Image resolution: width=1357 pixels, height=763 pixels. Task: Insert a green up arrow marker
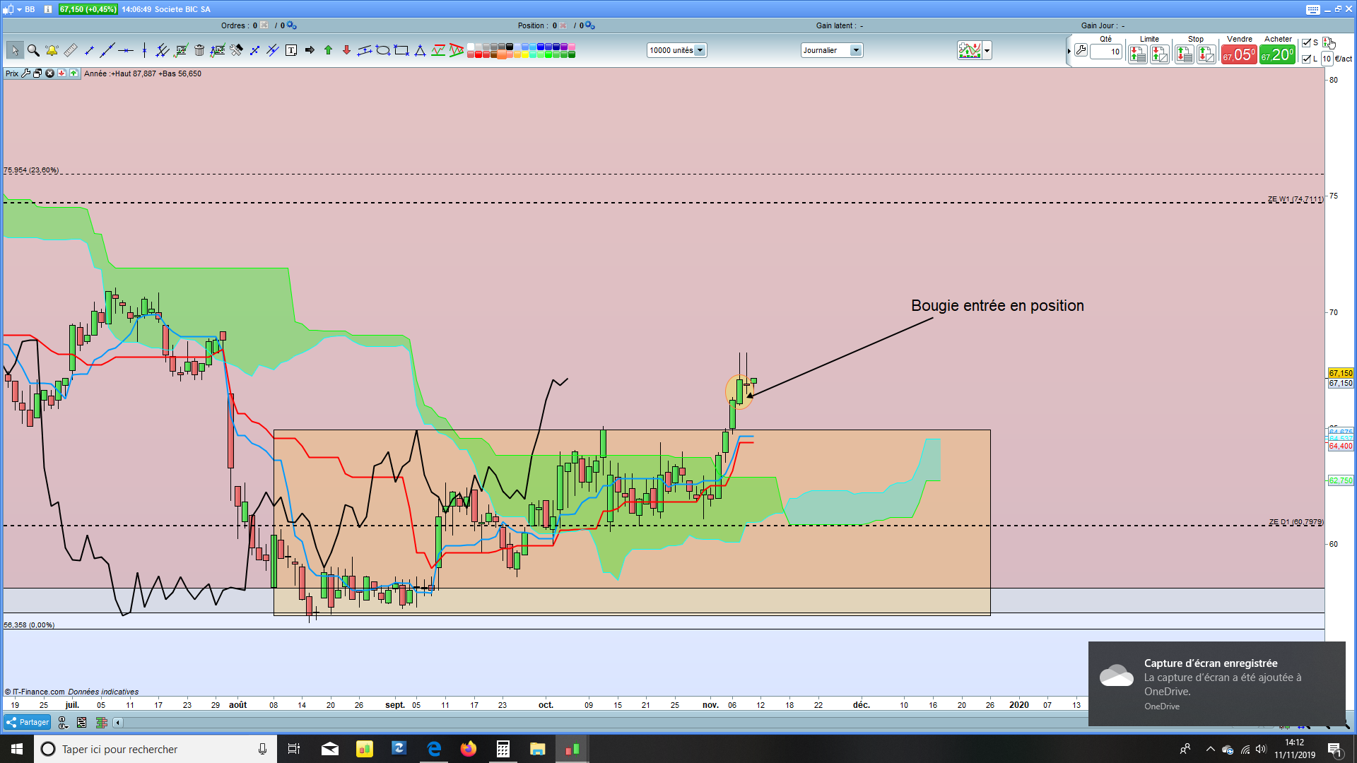click(x=328, y=50)
